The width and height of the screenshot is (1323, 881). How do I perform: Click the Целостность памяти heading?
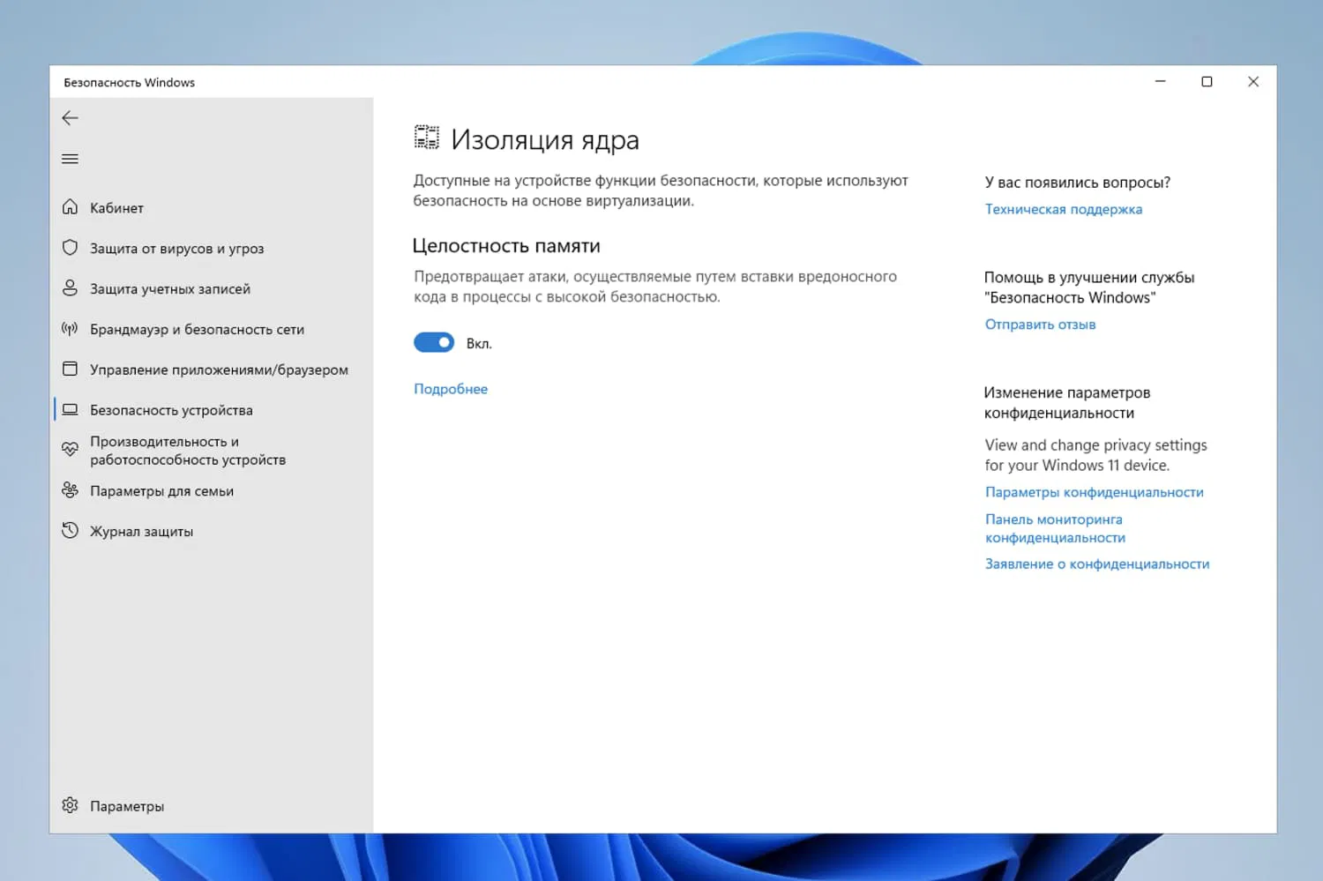[506, 246]
